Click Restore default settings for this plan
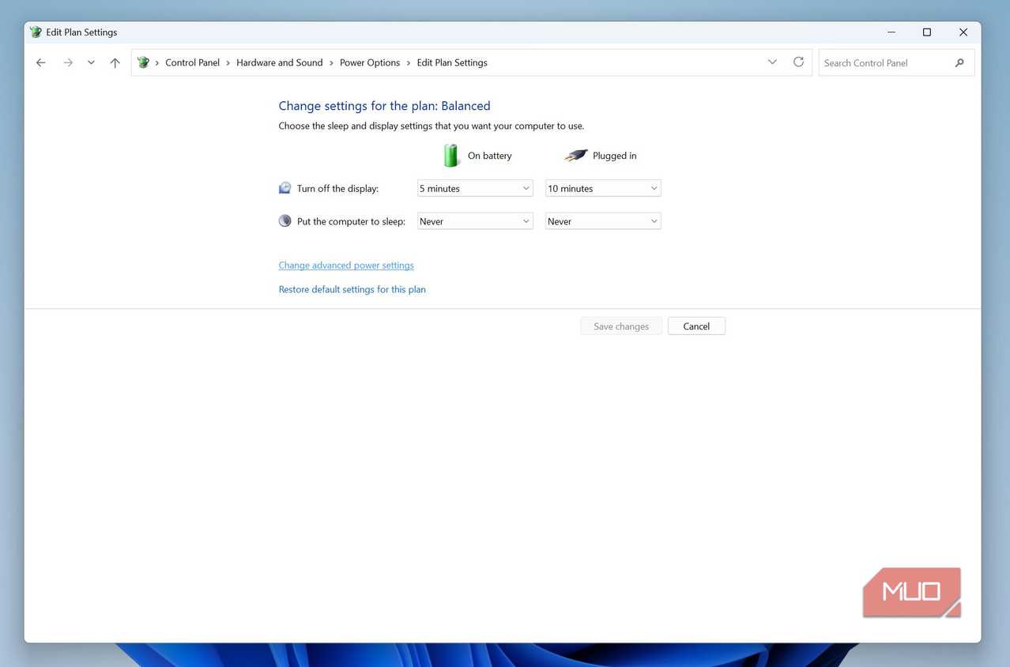 click(352, 289)
